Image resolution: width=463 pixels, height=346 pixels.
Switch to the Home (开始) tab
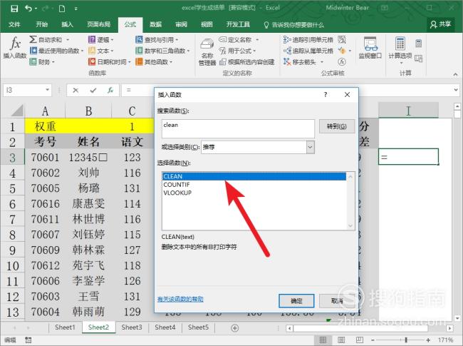(41, 24)
